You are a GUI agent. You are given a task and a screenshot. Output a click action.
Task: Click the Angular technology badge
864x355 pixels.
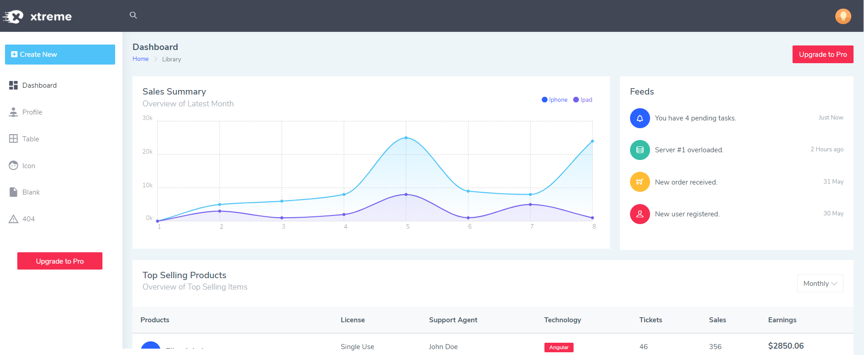[559, 347]
